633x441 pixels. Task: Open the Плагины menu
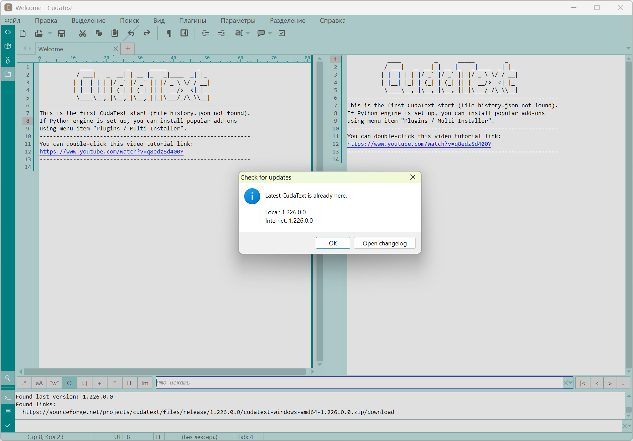(193, 20)
